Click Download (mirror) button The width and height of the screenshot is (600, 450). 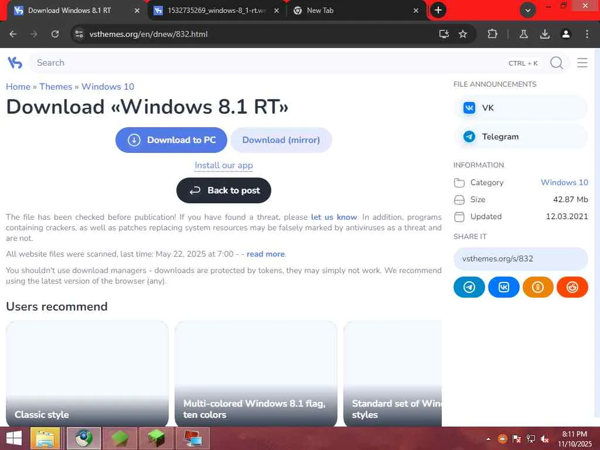click(281, 140)
